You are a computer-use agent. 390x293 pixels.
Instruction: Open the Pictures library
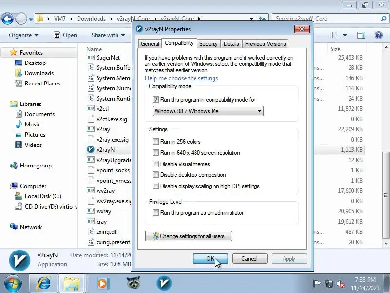click(x=35, y=135)
